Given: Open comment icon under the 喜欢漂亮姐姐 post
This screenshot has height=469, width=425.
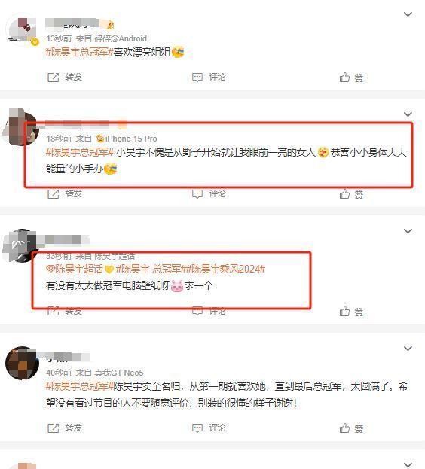Looking at the screenshot, I should pos(197,78).
